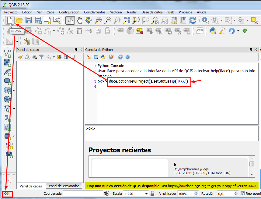Expand the identify run action dropdown
Viewport: 261px width, 199px height.
tap(221, 20)
